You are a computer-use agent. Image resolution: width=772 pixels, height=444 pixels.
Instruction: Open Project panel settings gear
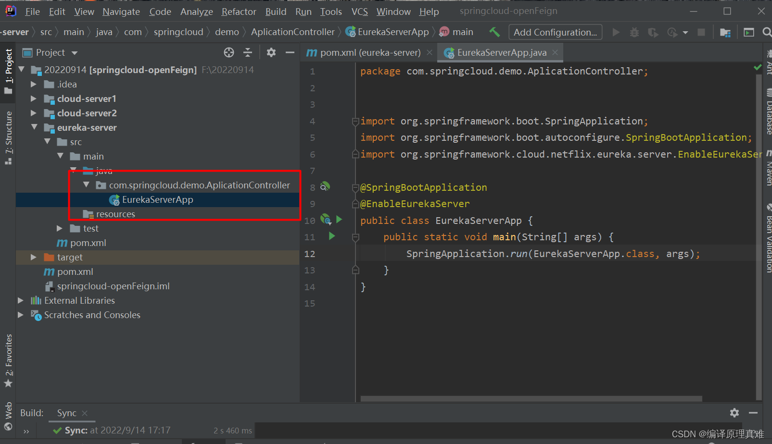(271, 52)
